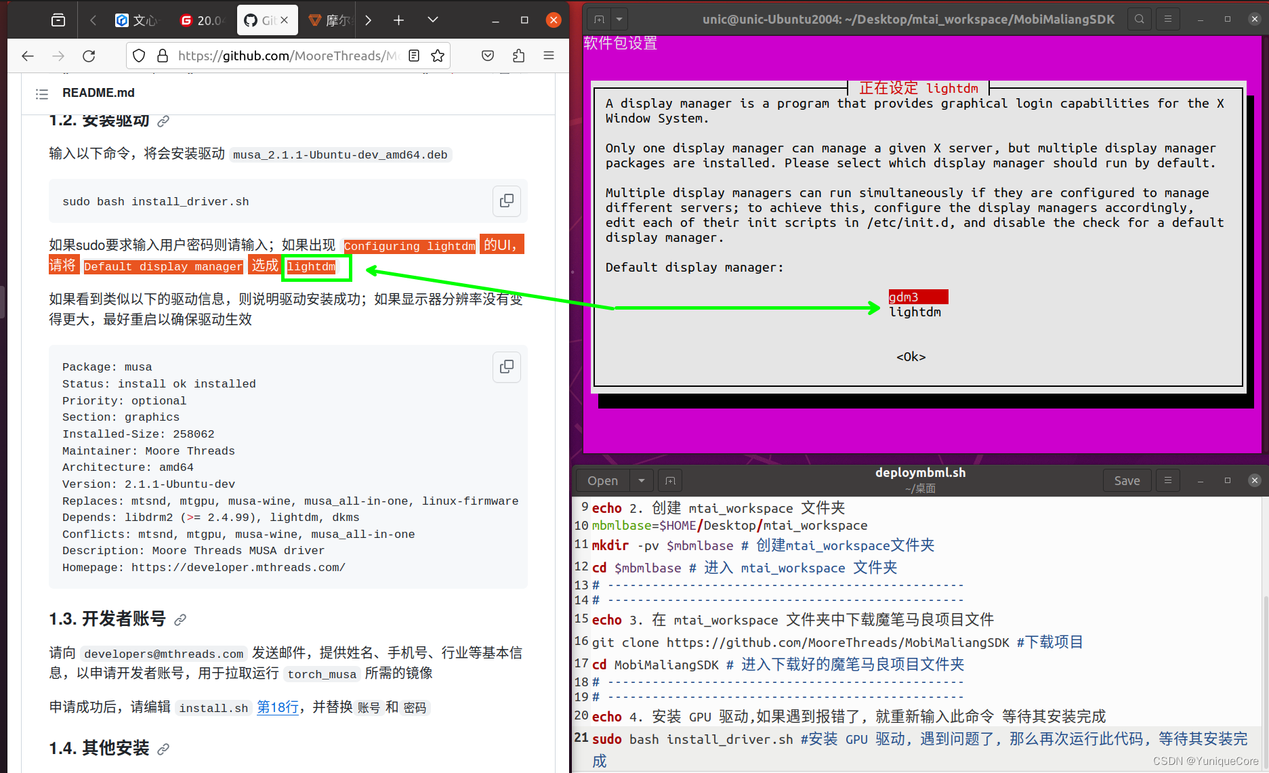Click line 21 sudo bash install_driver.sh text
The height and width of the screenshot is (773, 1269).
pyautogui.click(x=692, y=739)
